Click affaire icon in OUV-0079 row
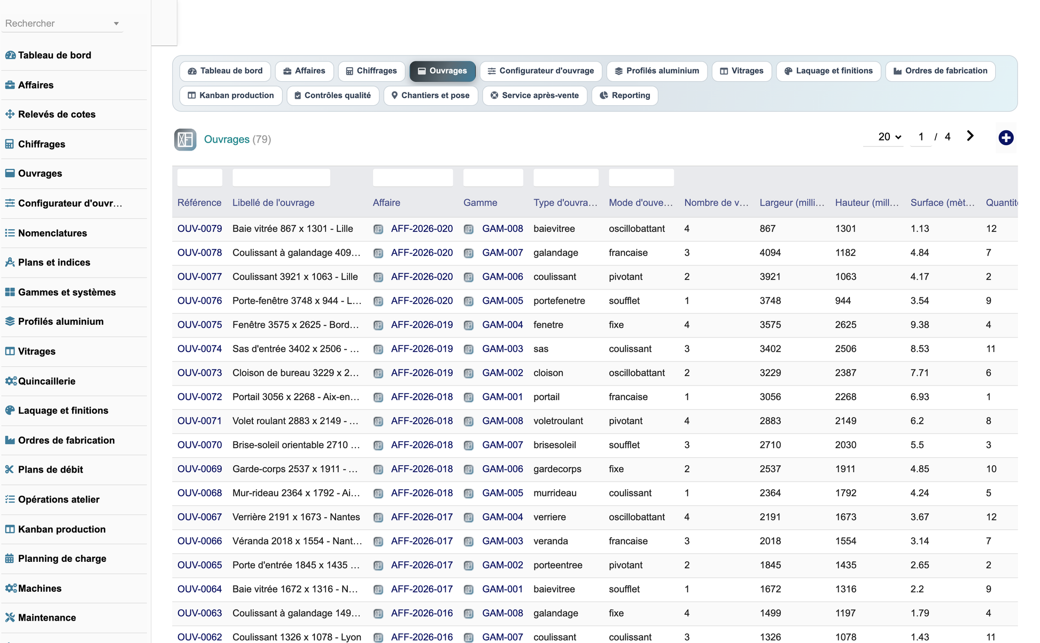The image size is (1040, 643). tap(378, 229)
